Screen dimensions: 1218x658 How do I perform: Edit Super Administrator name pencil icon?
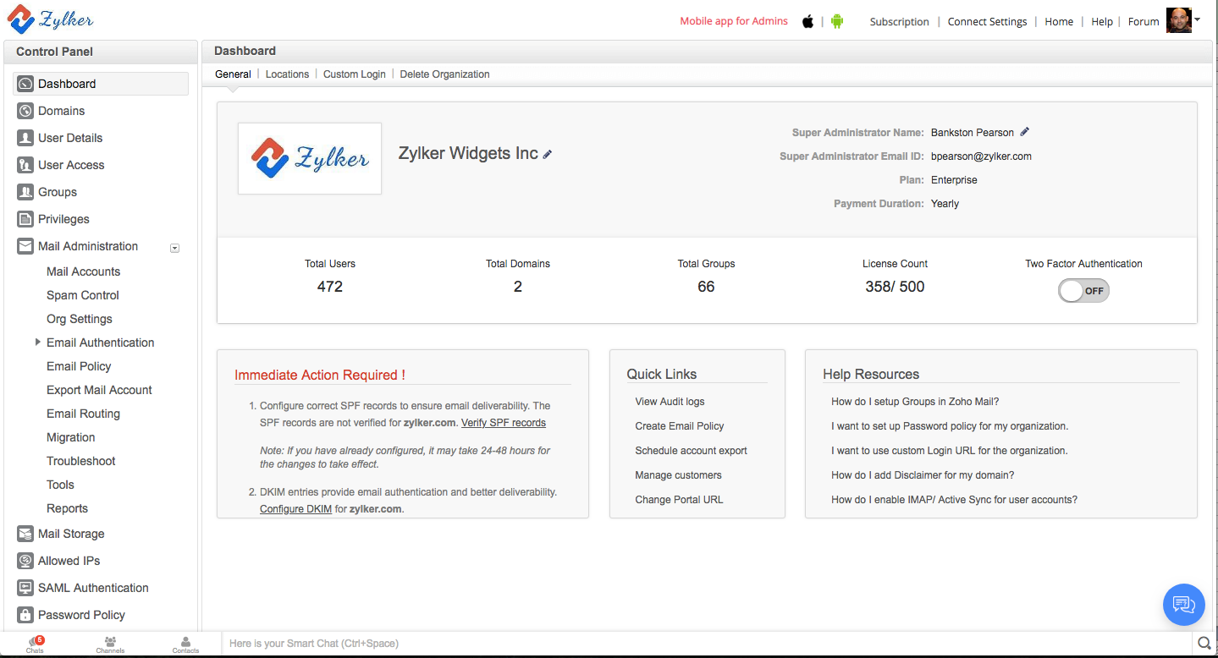pos(1025,132)
